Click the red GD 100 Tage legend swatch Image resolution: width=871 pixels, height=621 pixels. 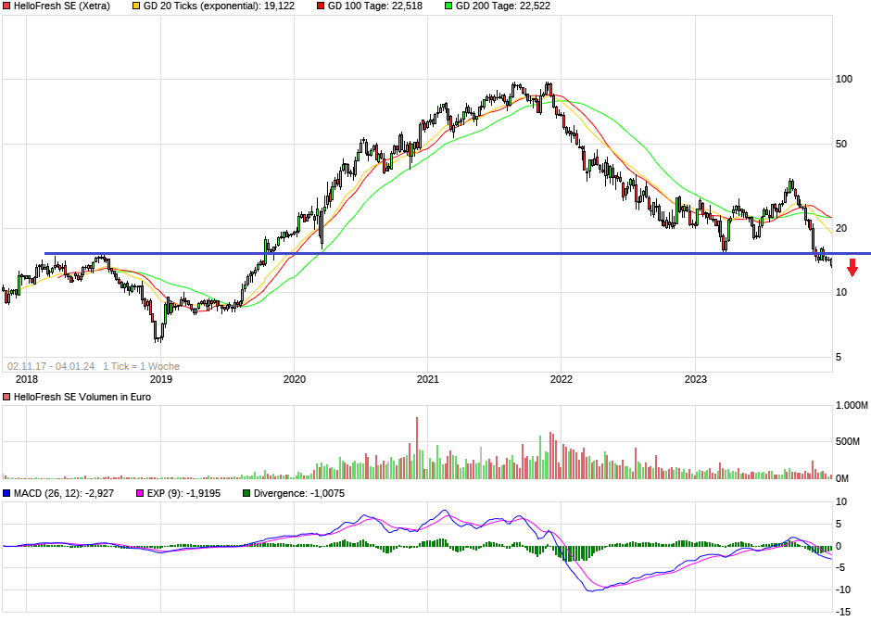point(321,6)
